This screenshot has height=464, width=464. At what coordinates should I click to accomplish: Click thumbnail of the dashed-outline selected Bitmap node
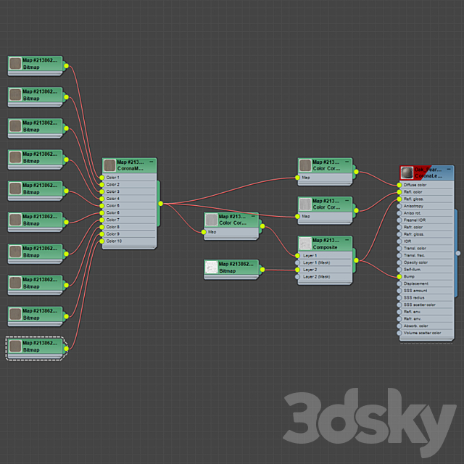15,347
